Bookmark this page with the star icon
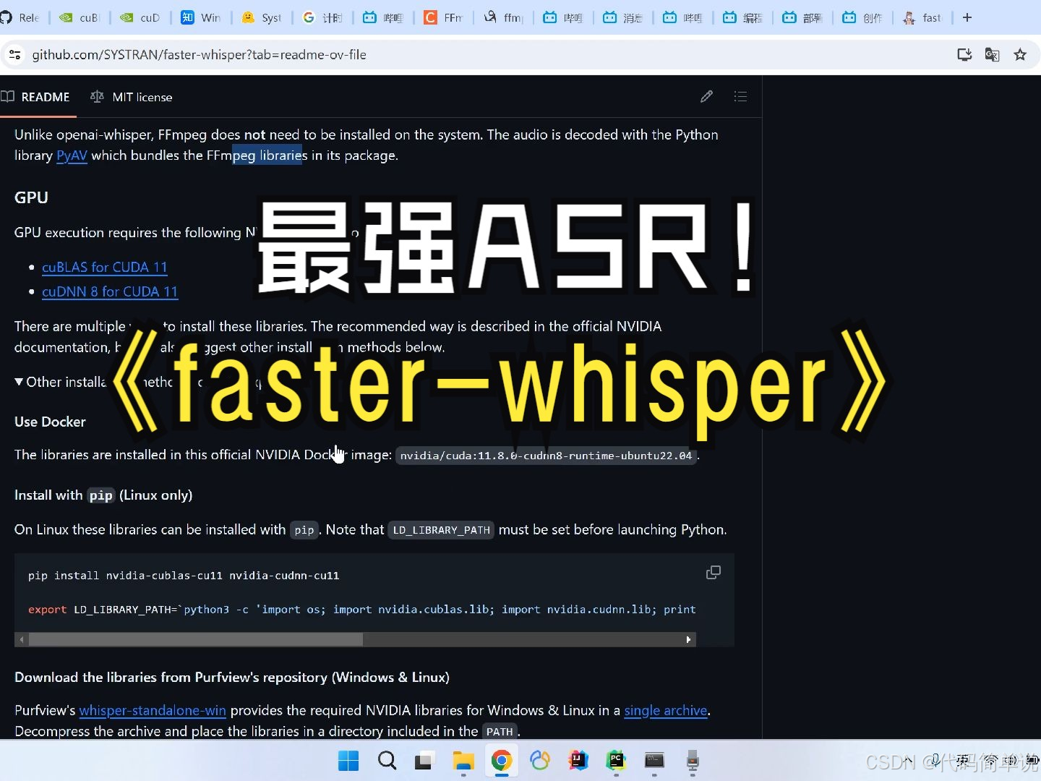 (1020, 54)
